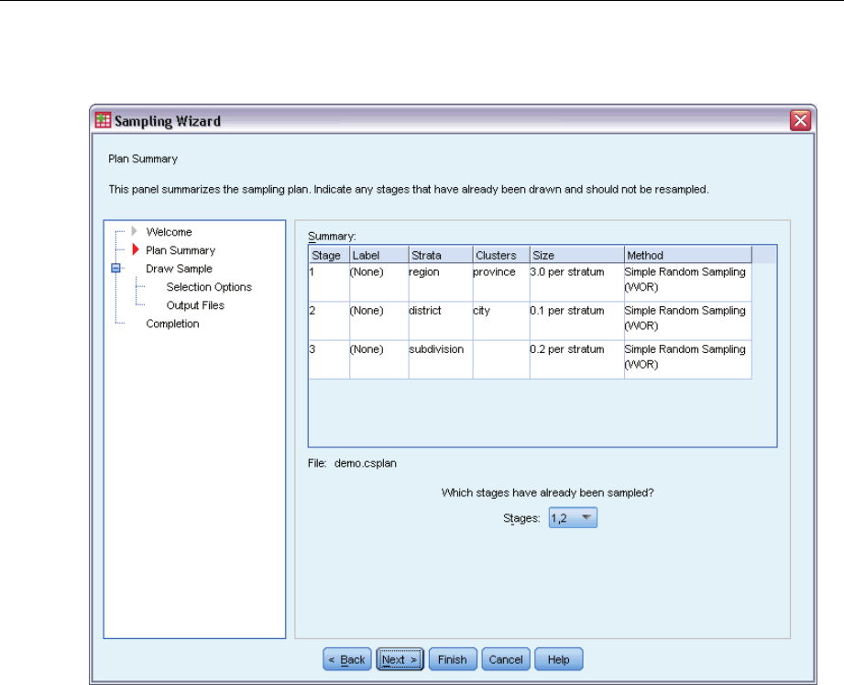Click stage number 2 cell

coord(329,321)
